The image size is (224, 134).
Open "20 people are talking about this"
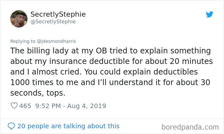pyautogui.click(x=68, y=126)
